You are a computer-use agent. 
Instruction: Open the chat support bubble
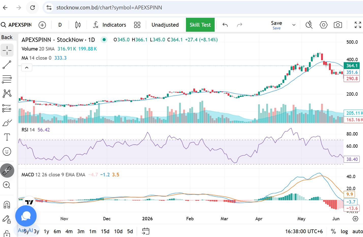click(x=26, y=216)
